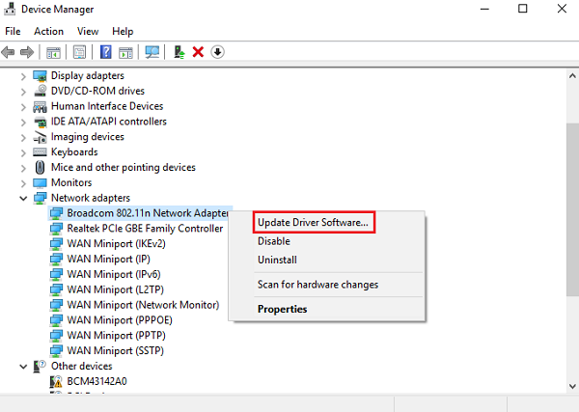Click the Device Manager title bar icon
This screenshot has height=412, width=579.
10,9
